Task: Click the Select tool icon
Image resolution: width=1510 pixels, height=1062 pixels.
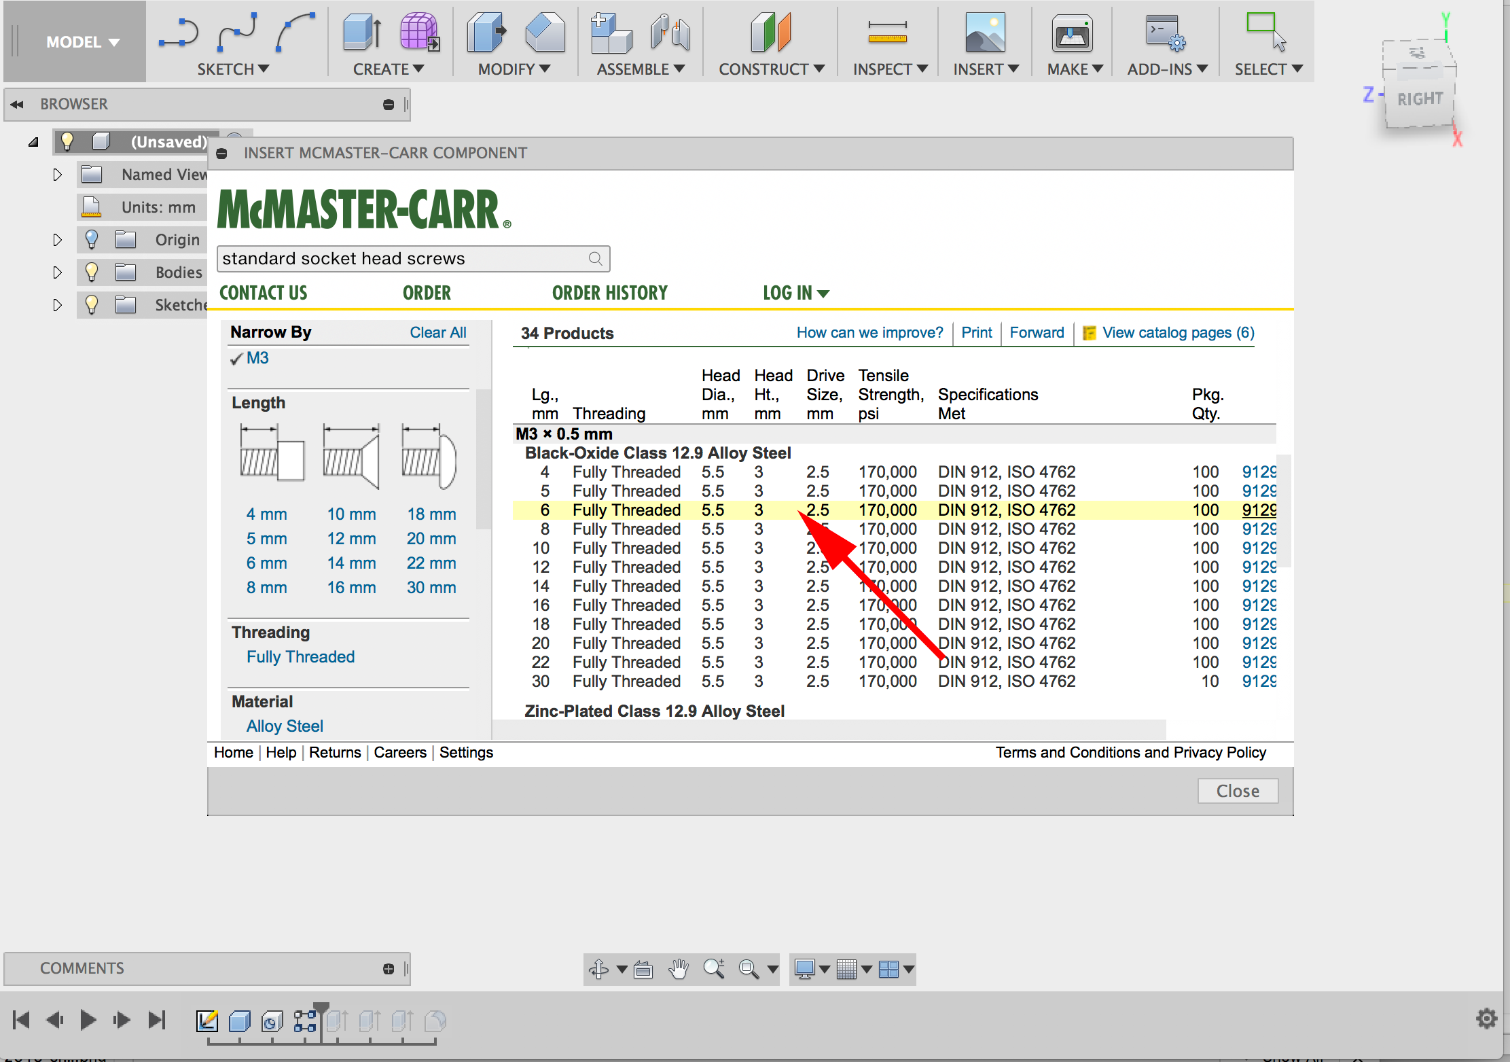Action: click(x=1266, y=32)
